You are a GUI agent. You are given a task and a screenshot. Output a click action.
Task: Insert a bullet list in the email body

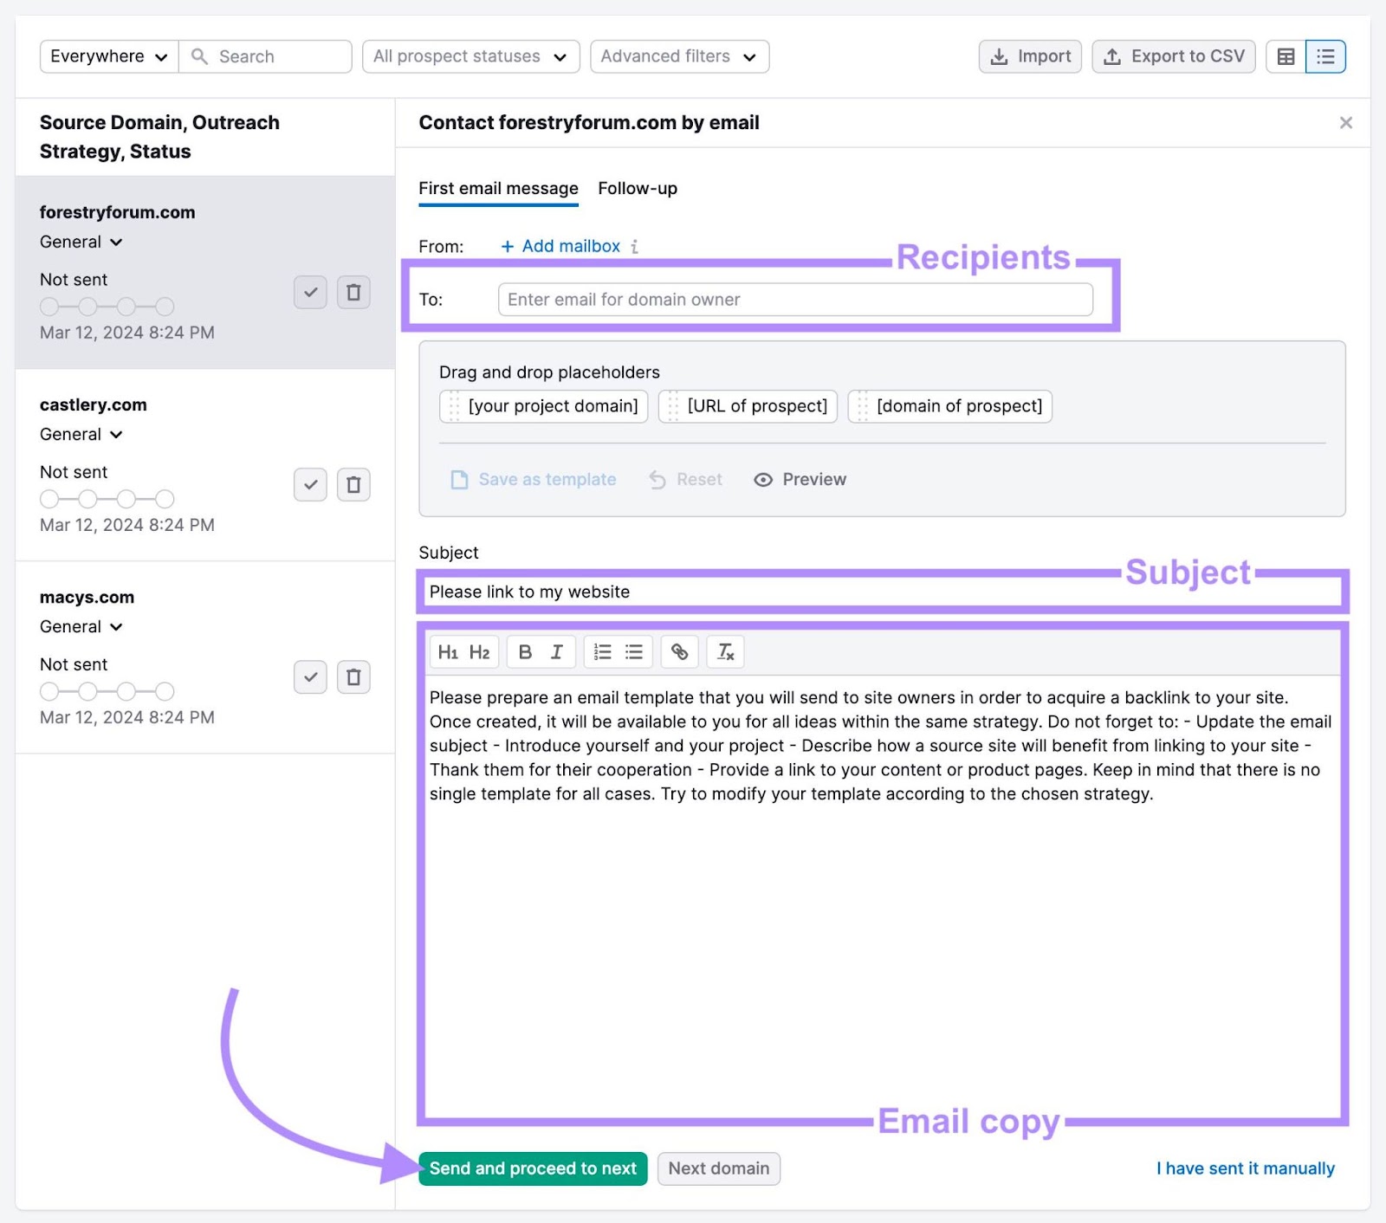tap(633, 651)
